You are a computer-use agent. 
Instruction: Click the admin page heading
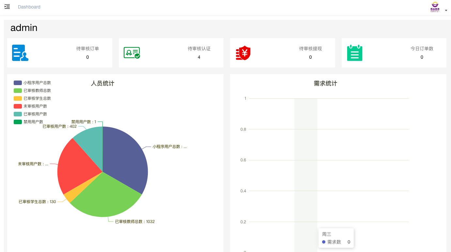pos(24,28)
